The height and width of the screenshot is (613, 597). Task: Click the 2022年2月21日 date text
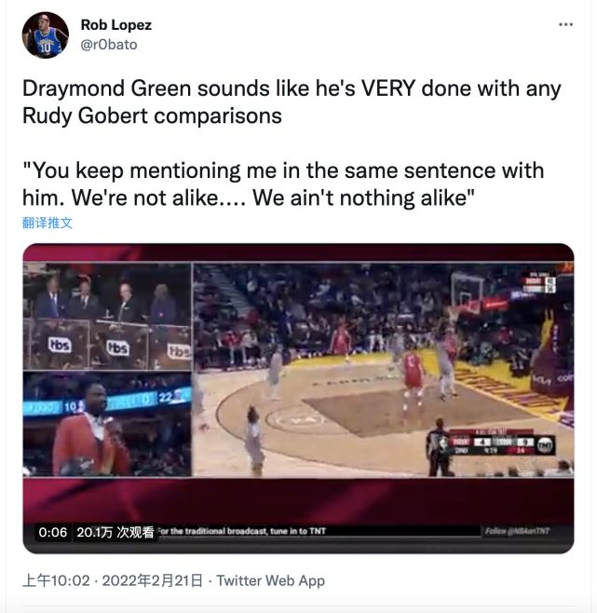click(x=153, y=580)
